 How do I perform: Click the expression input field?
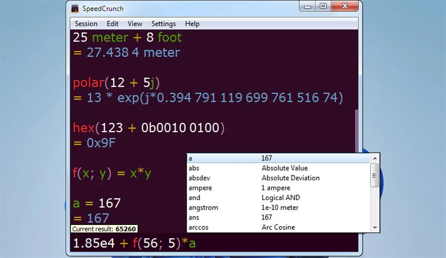pos(214,243)
